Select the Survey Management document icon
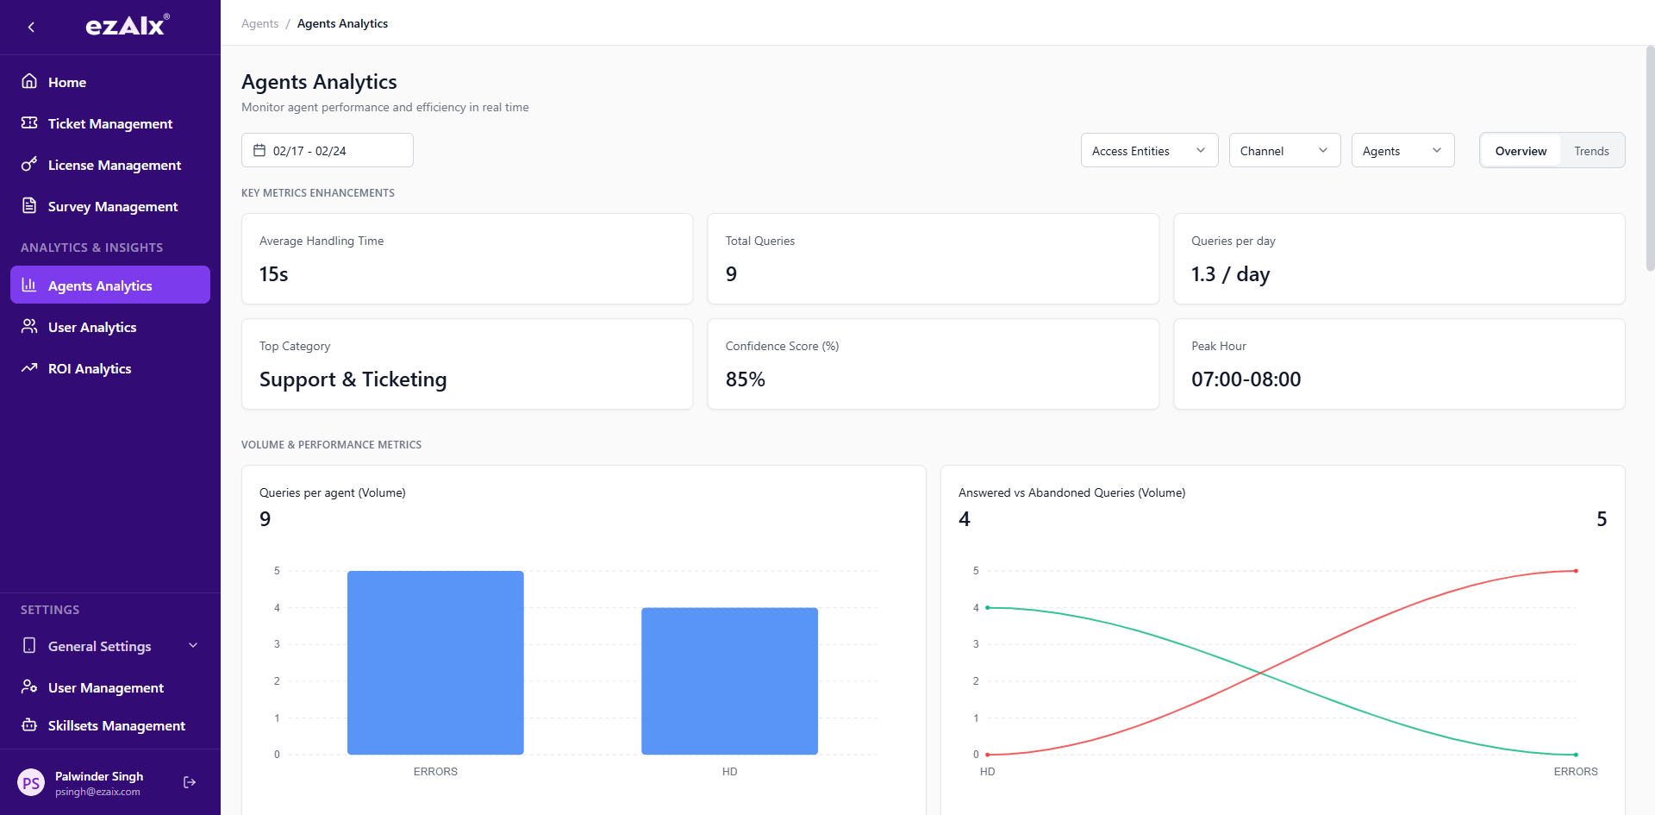Viewport: 1655px width, 815px height. 29,206
